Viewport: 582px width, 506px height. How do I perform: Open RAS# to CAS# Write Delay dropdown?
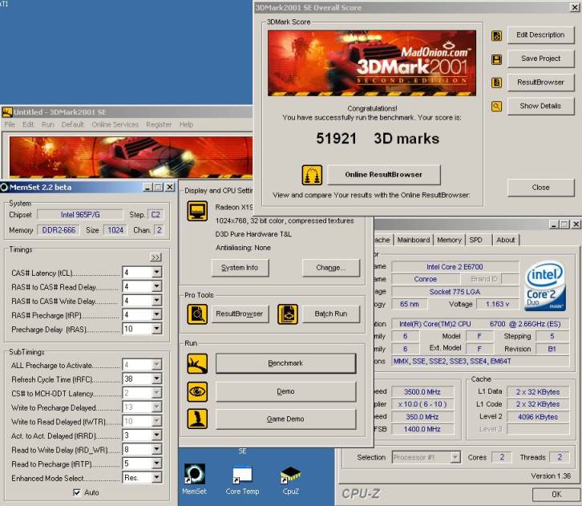tap(156, 301)
